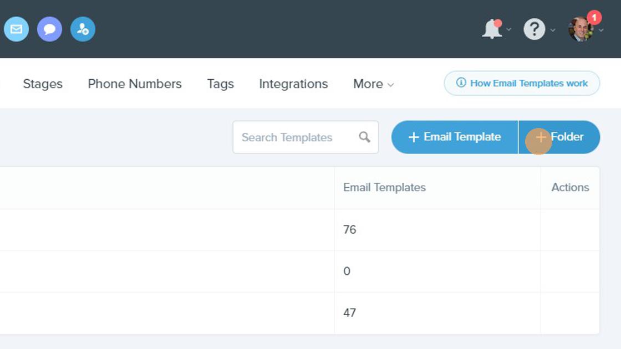The width and height of the screenshot is (621, 349).
Task: Go to the Stages tab
Action: (43, 84)
